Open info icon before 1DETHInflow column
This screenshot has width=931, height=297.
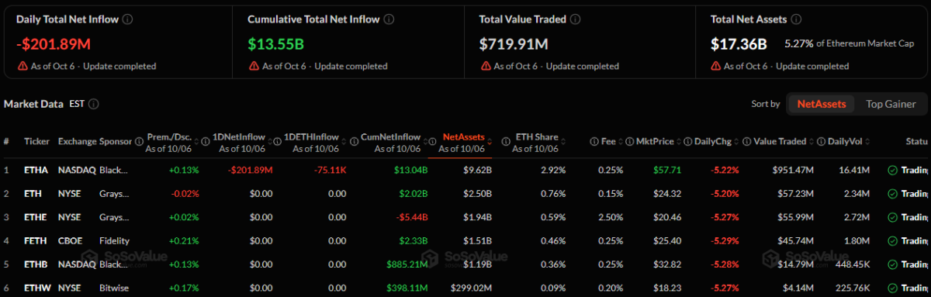277,142
